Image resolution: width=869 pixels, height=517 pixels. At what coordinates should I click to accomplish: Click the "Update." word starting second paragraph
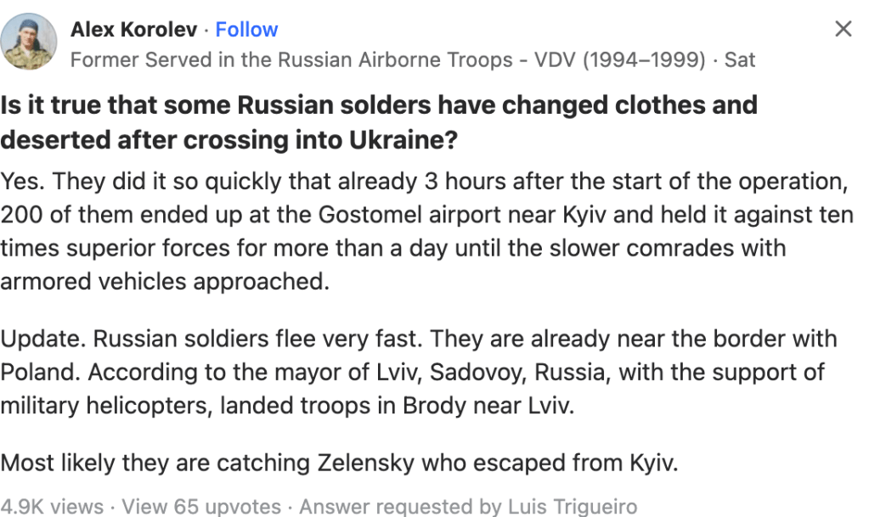click(43, 339)
